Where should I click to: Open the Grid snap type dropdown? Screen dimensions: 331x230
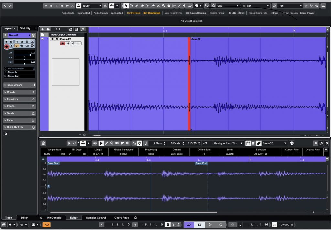pyautogui.click(x=228, y=6)
